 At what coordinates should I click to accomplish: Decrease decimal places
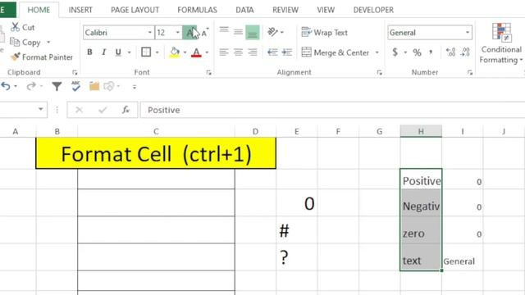(465, 52)
